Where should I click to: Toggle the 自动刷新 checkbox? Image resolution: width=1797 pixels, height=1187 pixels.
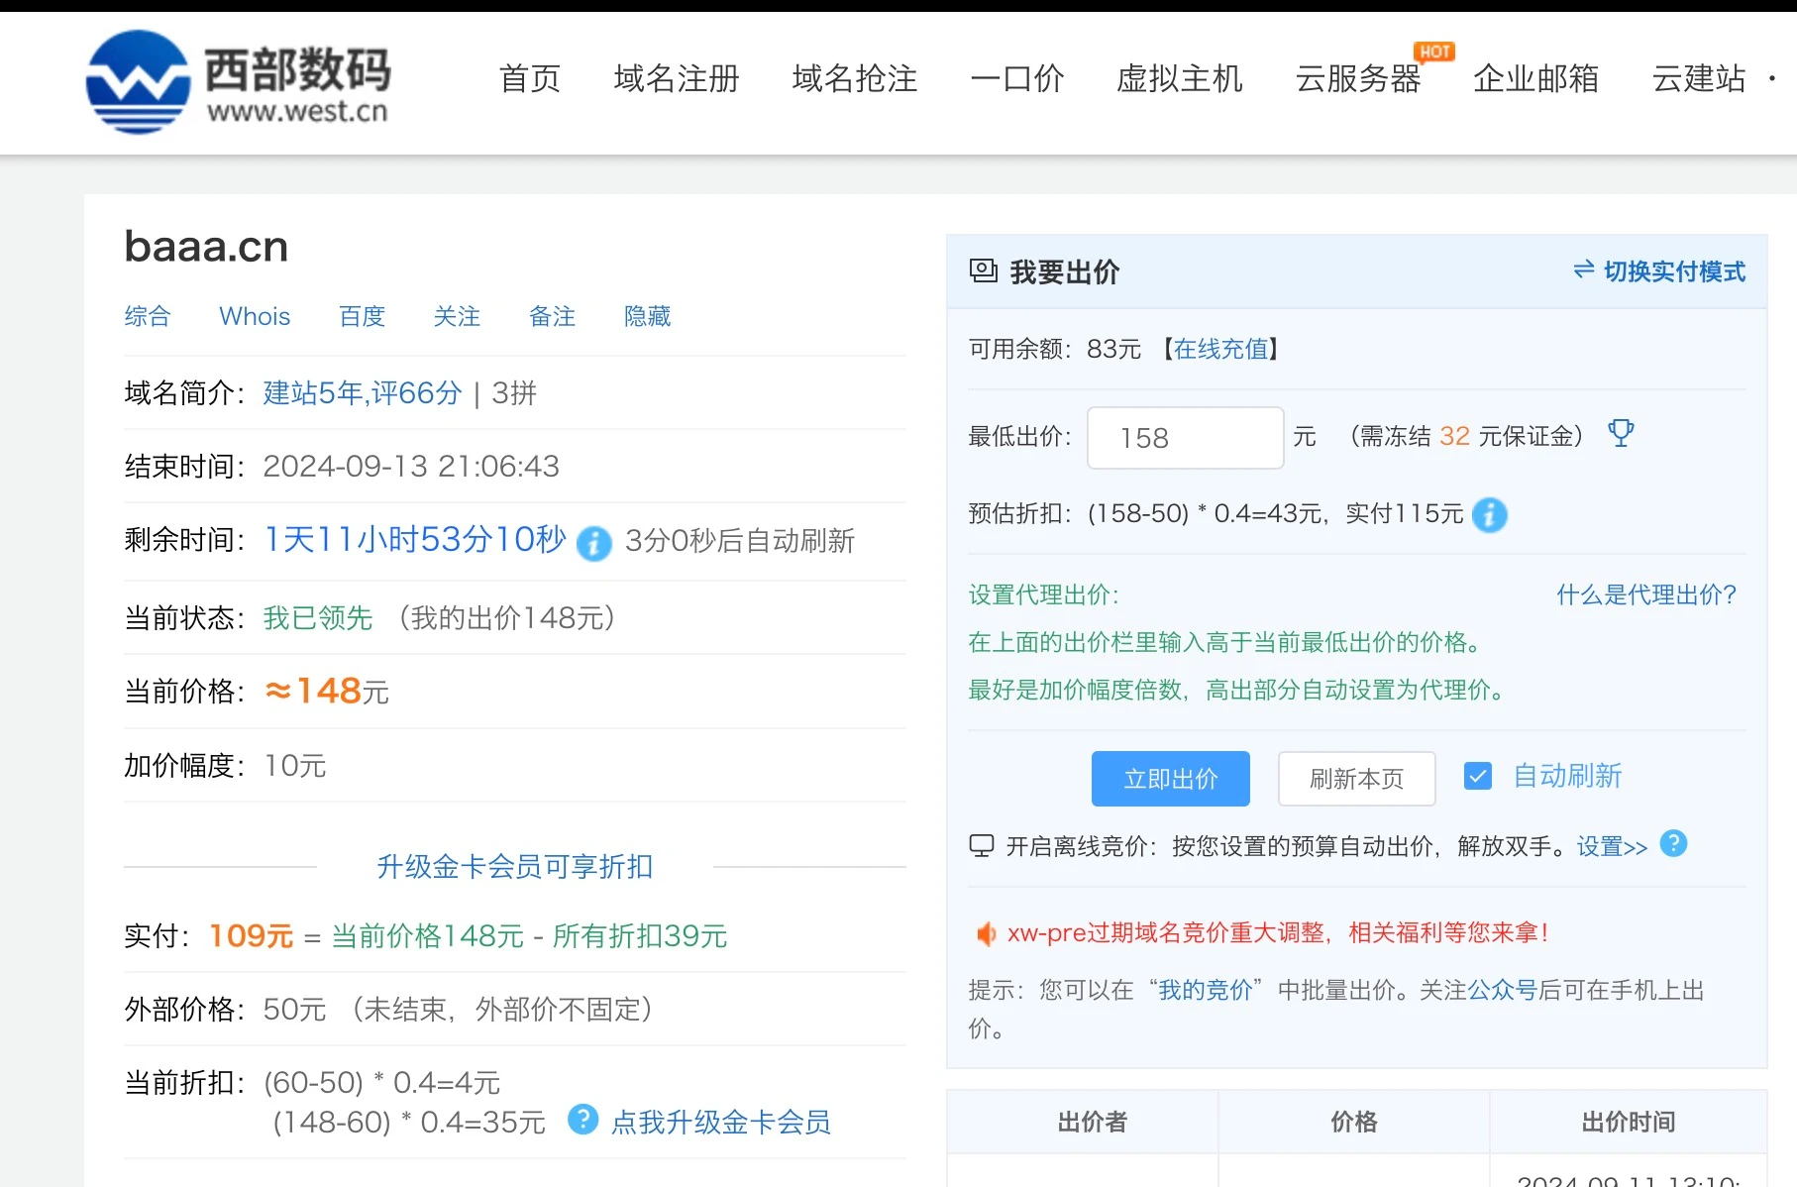[1477, 777]
